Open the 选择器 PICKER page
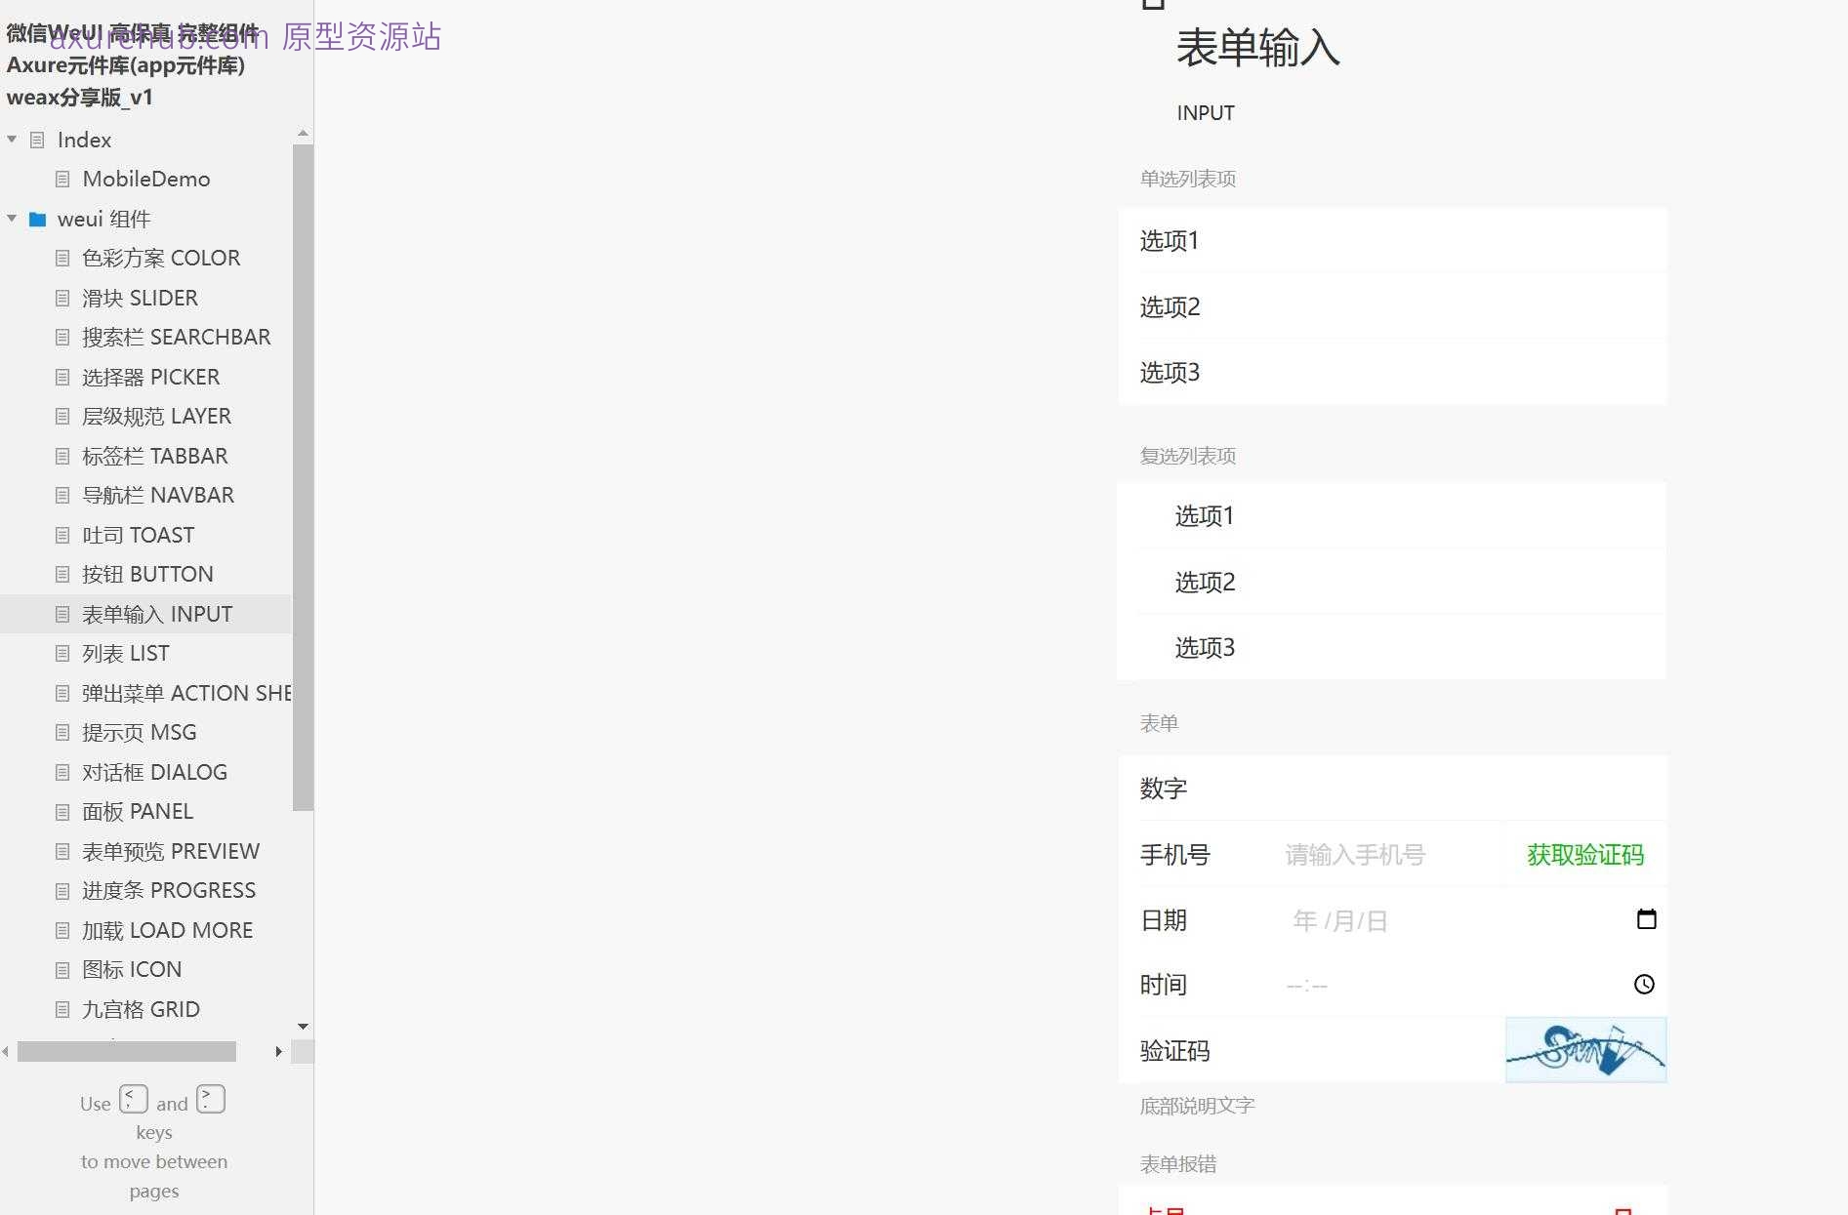 (x=151, y=377)
